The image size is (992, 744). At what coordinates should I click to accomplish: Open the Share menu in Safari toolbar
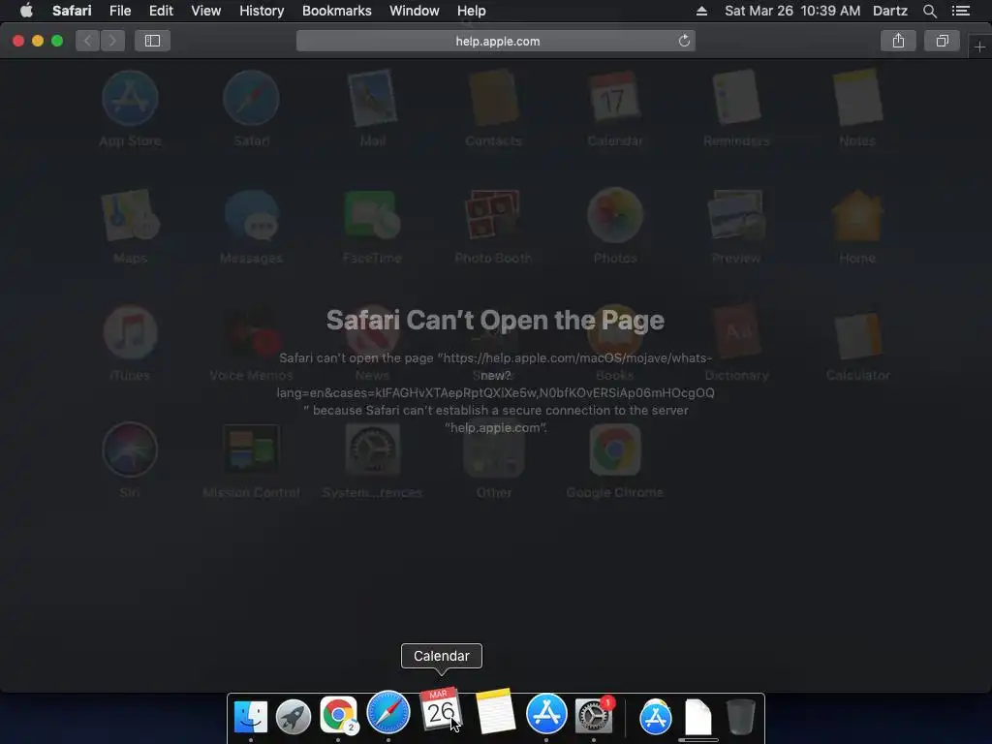pos(898,41)
